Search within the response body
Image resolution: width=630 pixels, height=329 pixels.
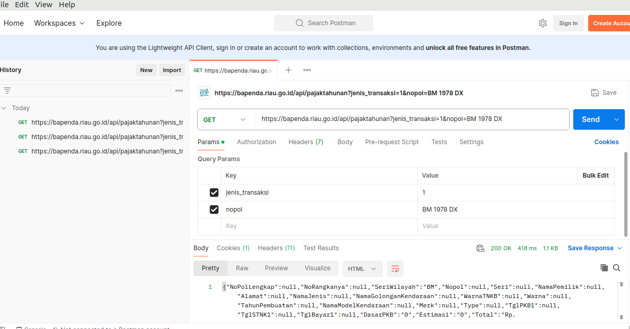(617, 268)
